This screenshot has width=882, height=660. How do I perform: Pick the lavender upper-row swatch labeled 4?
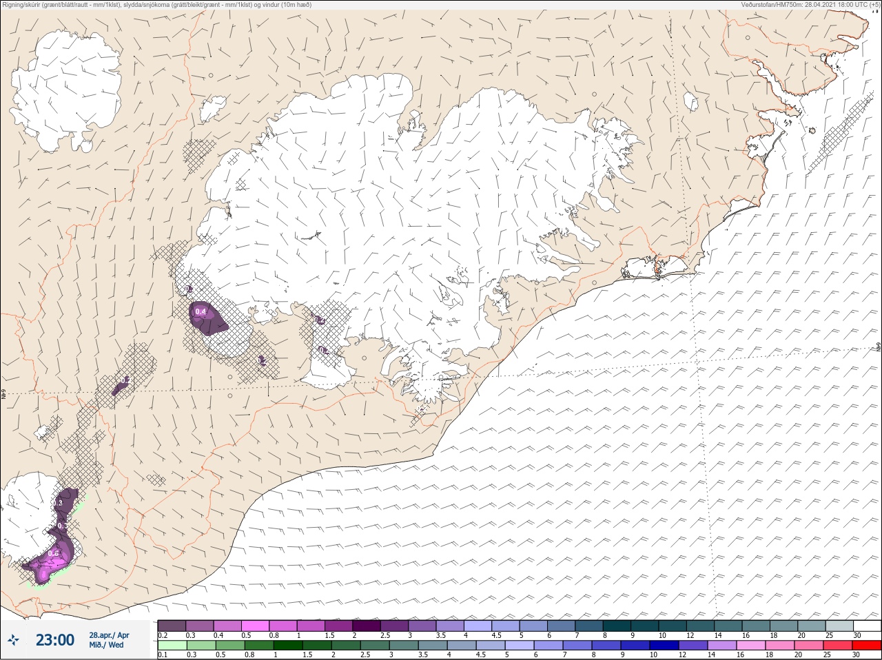tap(479, 626)
